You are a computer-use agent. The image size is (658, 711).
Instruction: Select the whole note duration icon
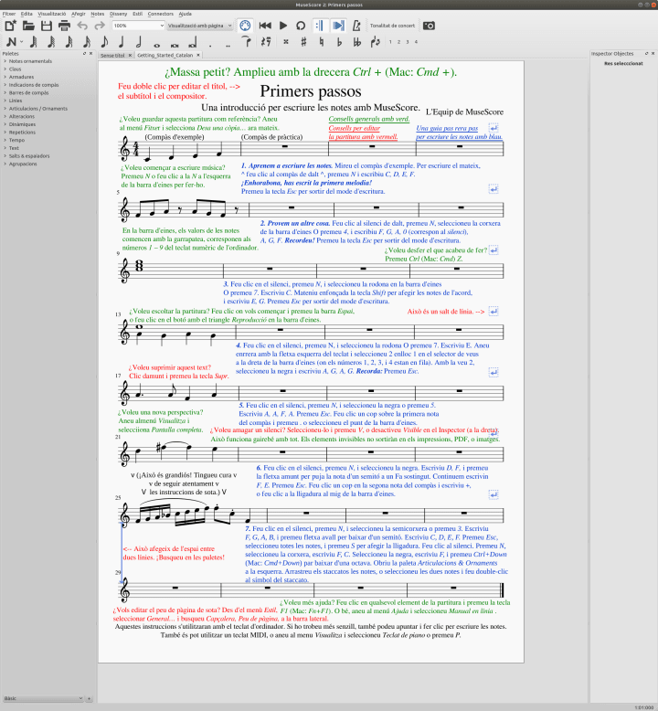(157, 45)
